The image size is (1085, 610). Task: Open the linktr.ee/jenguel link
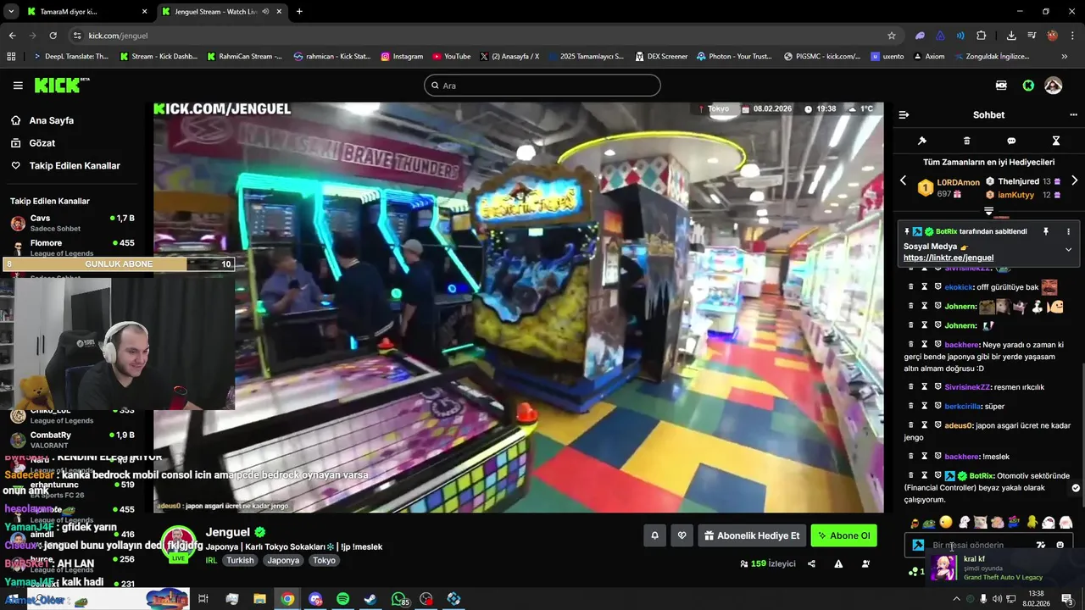coord(949,258)
